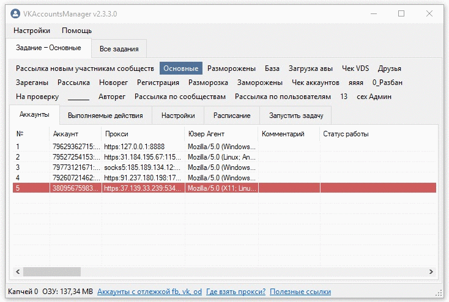Select the сех Админ task
449x302 pixels.
(x=374, y=97)
